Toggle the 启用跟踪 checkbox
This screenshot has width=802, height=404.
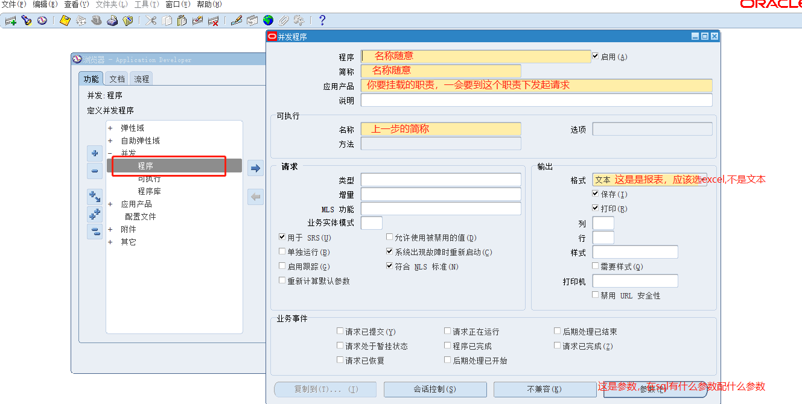point(282,265)
